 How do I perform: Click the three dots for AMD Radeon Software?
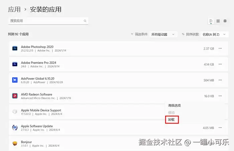pyautogui.click(x=220, y=96)
